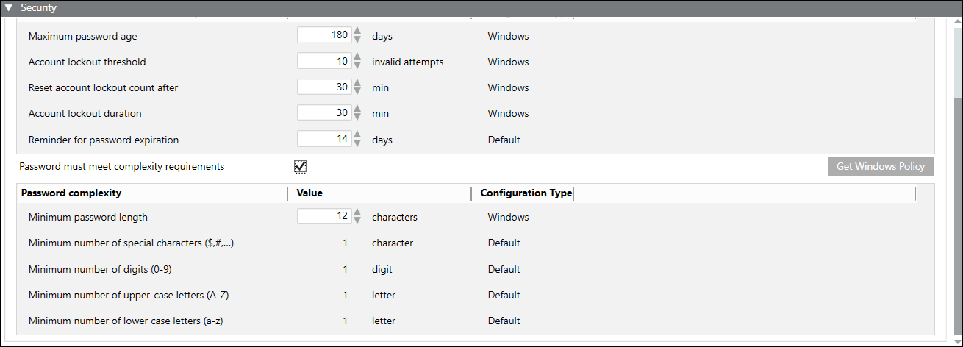
Task: Increase Reminder for password expiration days
Action: [x=358, y=135]
